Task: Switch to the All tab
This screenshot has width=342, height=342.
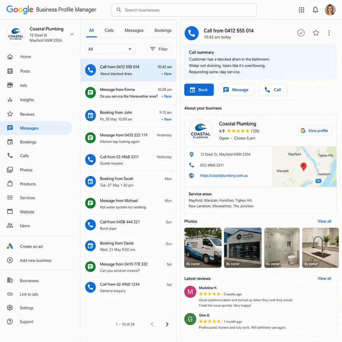Action: [x=91, y=30]
